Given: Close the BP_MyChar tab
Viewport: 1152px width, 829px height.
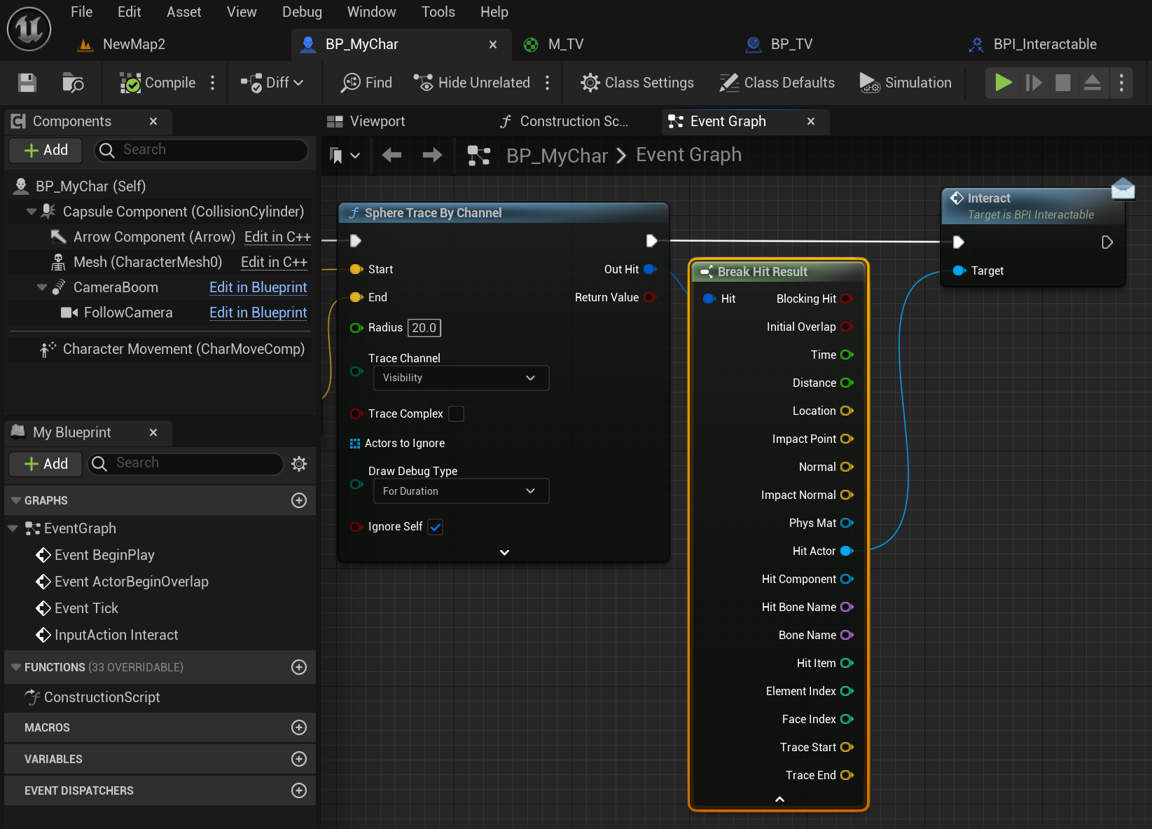Looking at the screenshot, I should (x=493, y=44).
